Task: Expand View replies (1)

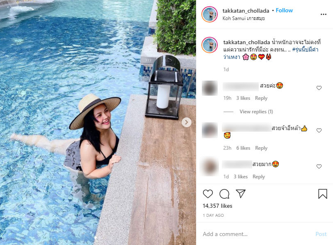Action: [256, 112]
